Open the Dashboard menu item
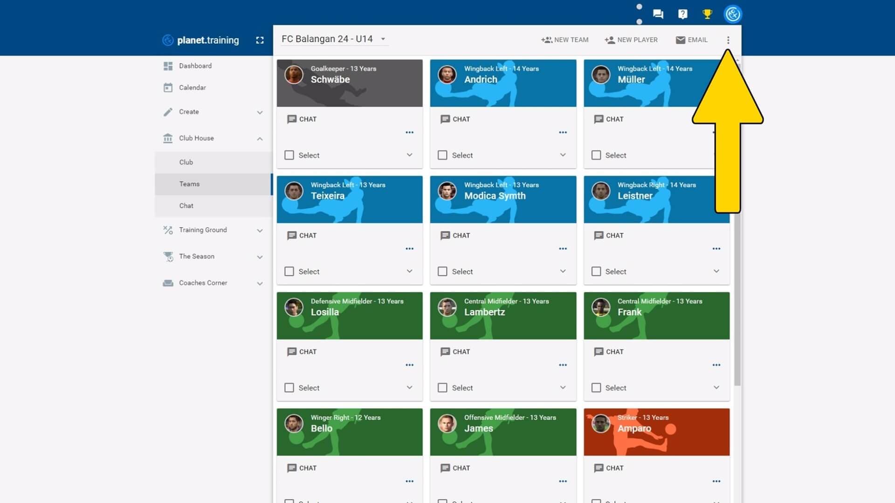895x503 pixels. click(x=195, y=66)
